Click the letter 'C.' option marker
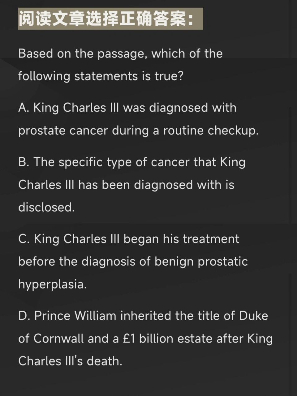This screenshot has width=297, height=396. [24, 239]
